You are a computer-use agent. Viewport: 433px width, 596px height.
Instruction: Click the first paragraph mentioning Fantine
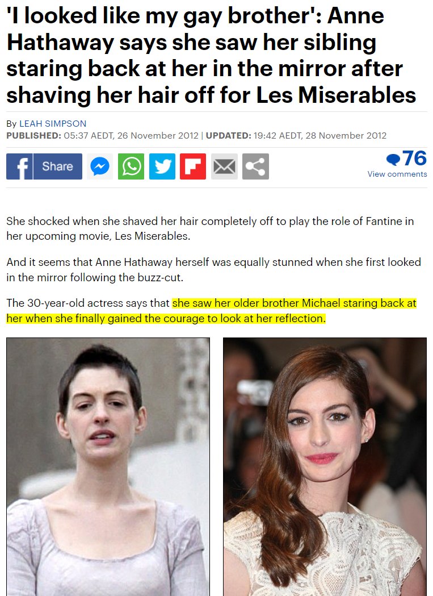[x=210, y=228]
